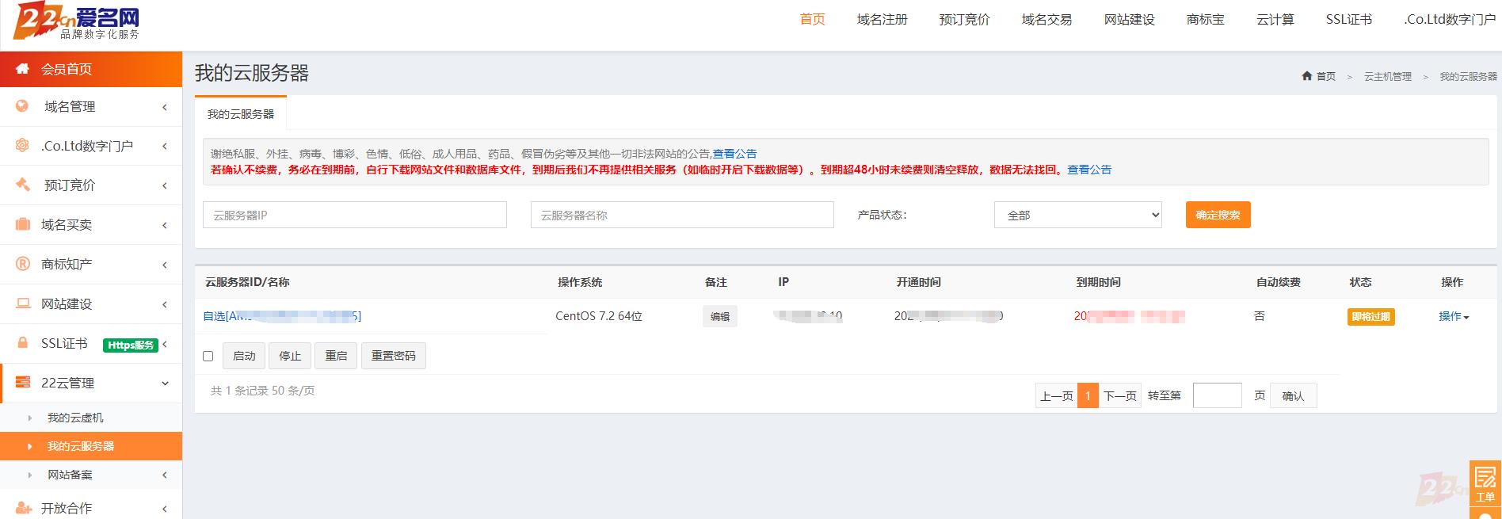Open 预订竞价 in top navigation
Screen dimensions: 1502x519
[x=964, y=19]
